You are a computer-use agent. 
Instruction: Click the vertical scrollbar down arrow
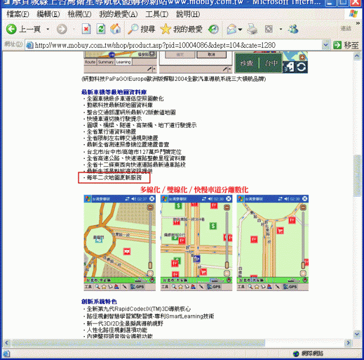pos(357,334)
